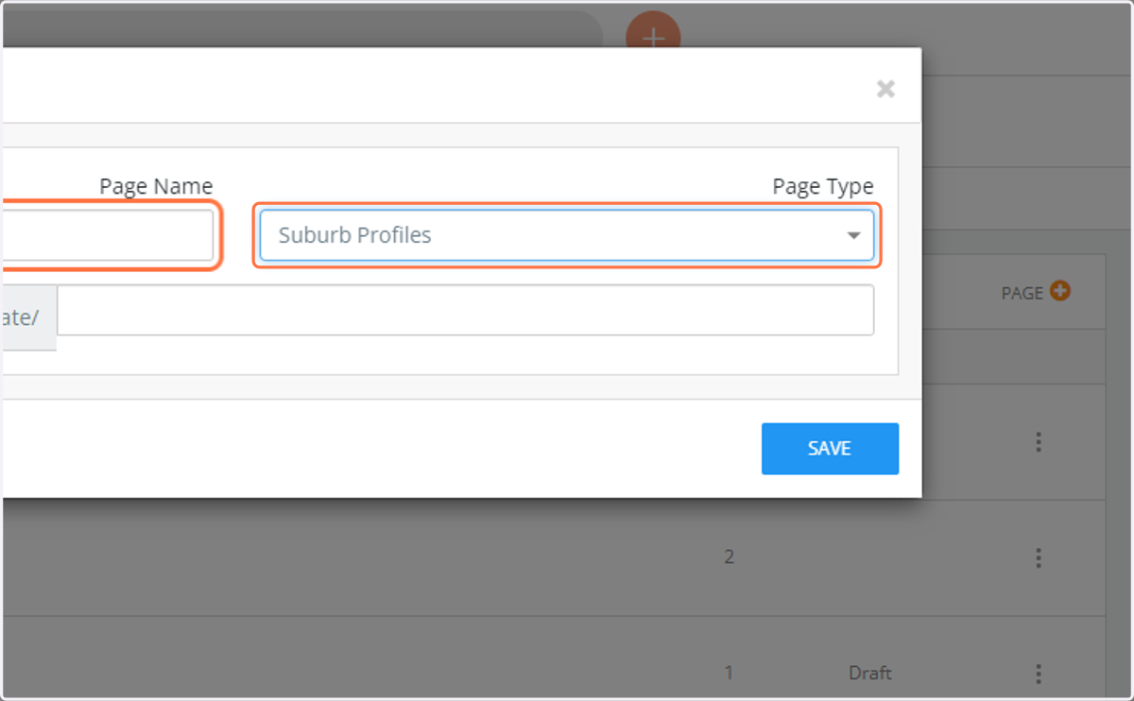Image resolution: width=1134 pixels, height=701 pixels.
Task: Select the Page Name label text
Action: [x=156, y=186]
